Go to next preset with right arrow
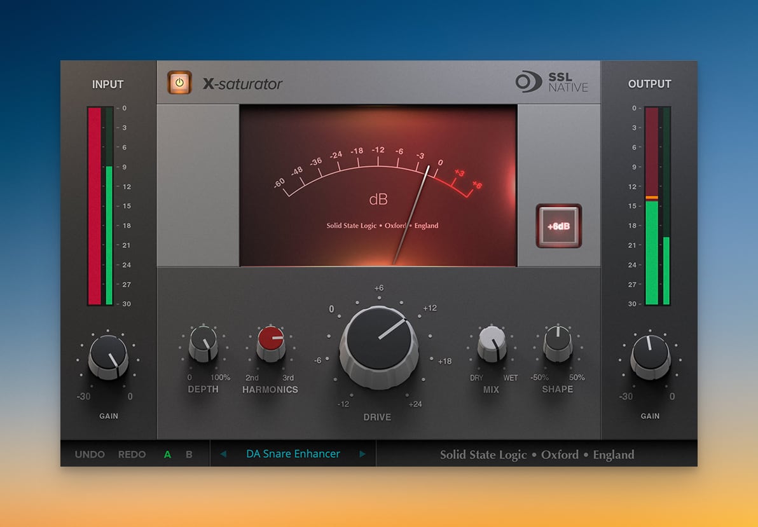This screenshot has width=758, height=527. 362,454
